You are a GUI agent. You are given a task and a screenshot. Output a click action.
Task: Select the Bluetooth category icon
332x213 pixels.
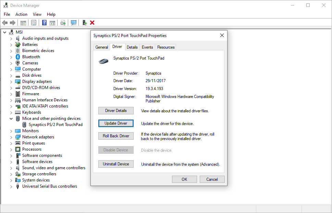coord(17,57)
